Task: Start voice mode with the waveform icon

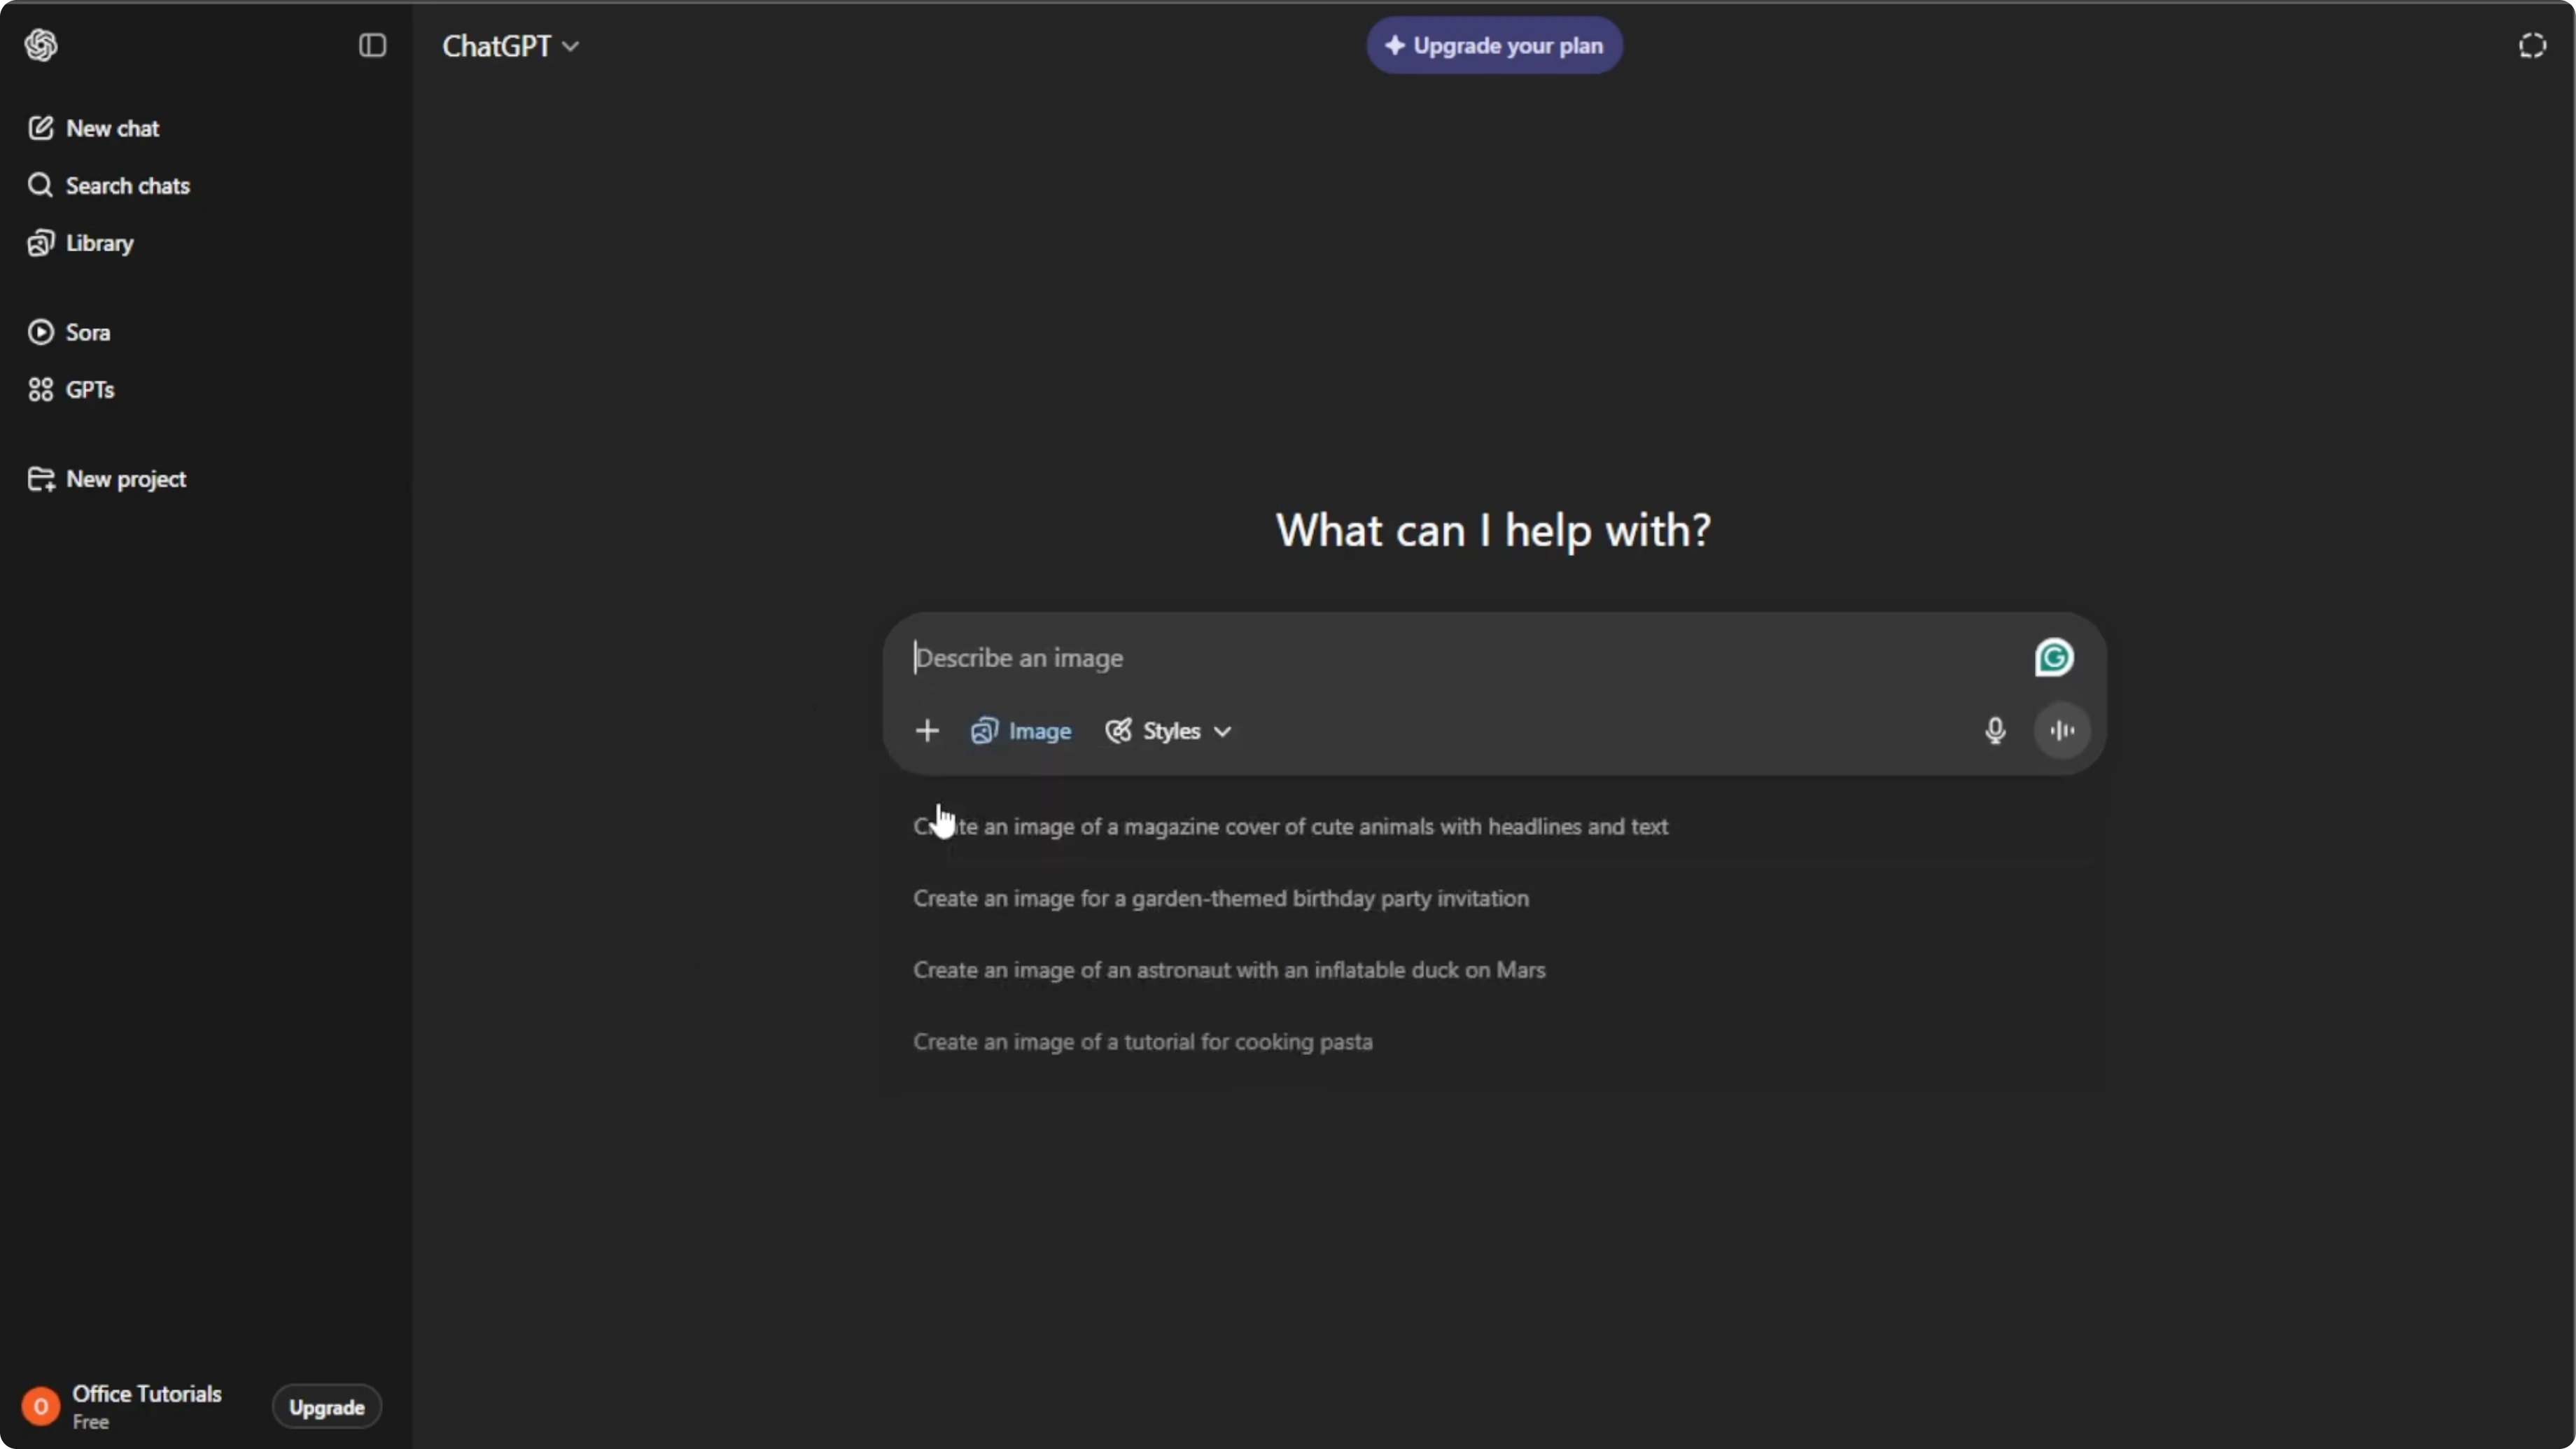Action: pyautogui.click(x=2062, y=731)
